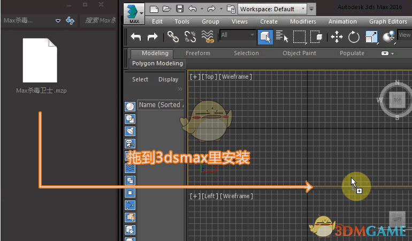
Task: Open the Group menu
Action: tap(210, 21)
